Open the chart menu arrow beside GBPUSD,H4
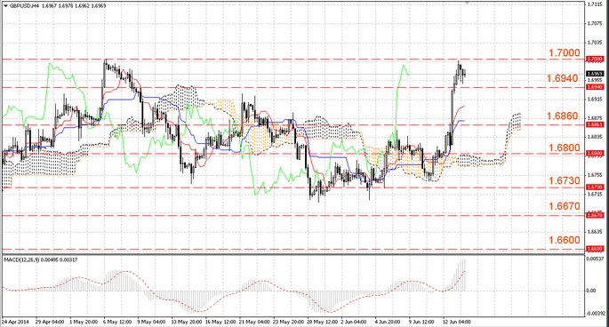The image size is (609, 327). click(x=5, y=6)
